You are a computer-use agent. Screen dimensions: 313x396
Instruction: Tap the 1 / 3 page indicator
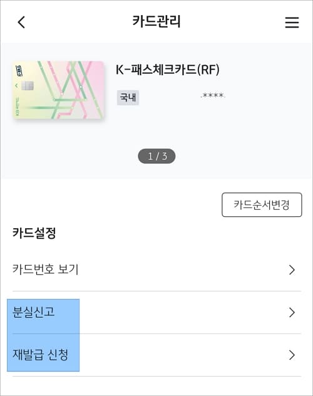click(156, 156)
